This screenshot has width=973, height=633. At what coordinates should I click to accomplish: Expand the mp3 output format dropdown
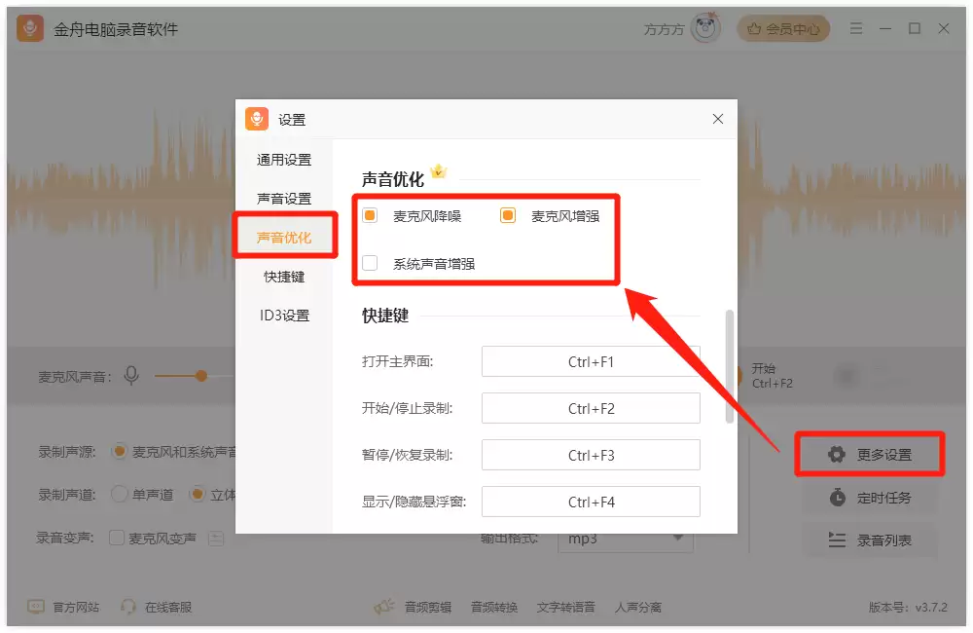[x=625, y=539]
